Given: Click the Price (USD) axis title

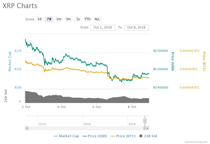Looking at the screenshot, I should (x=173, y=62).
